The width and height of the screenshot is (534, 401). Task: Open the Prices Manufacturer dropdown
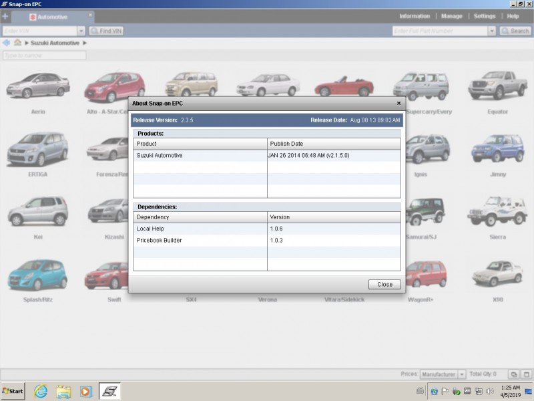(443, 374)
